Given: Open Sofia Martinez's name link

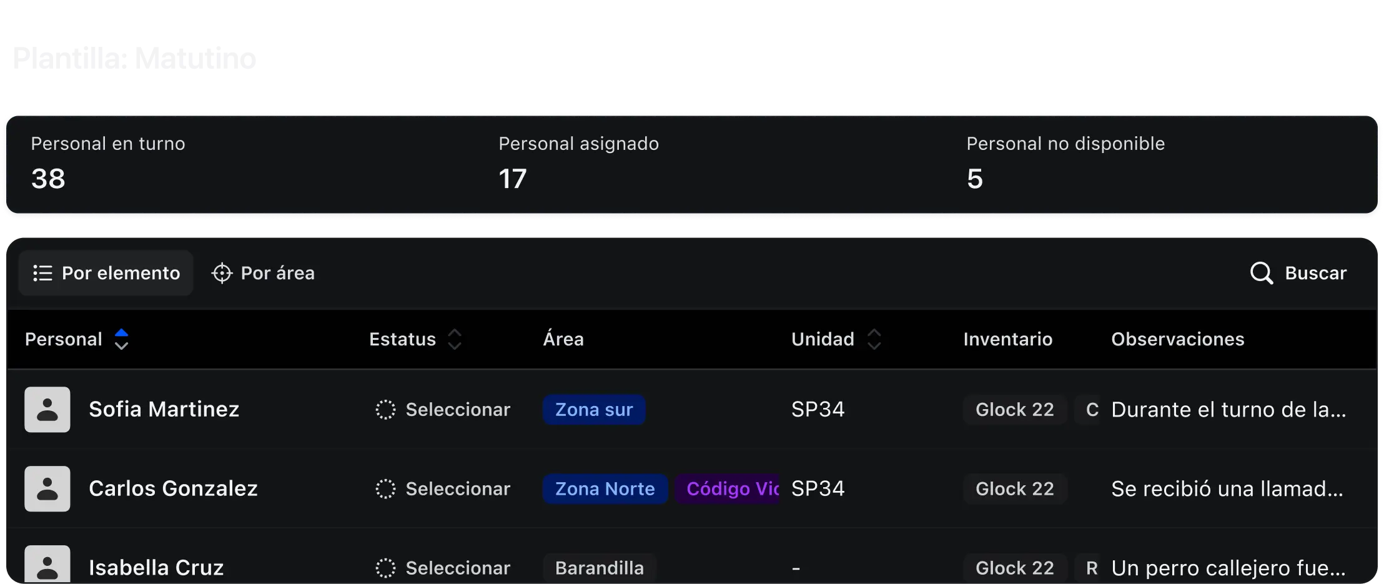Looking at the screenshot, I should (164, 409).
